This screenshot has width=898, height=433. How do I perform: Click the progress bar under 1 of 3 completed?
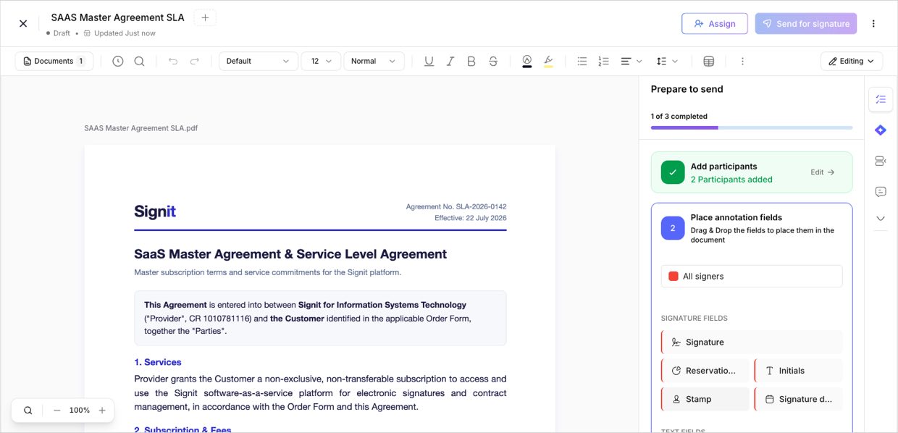(x=752, y=127)
